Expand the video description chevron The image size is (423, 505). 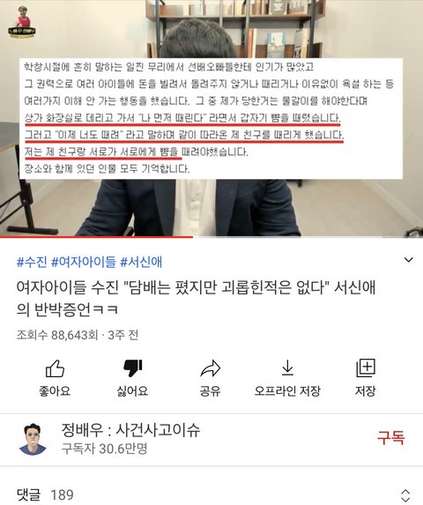click(x=408, y=260)
